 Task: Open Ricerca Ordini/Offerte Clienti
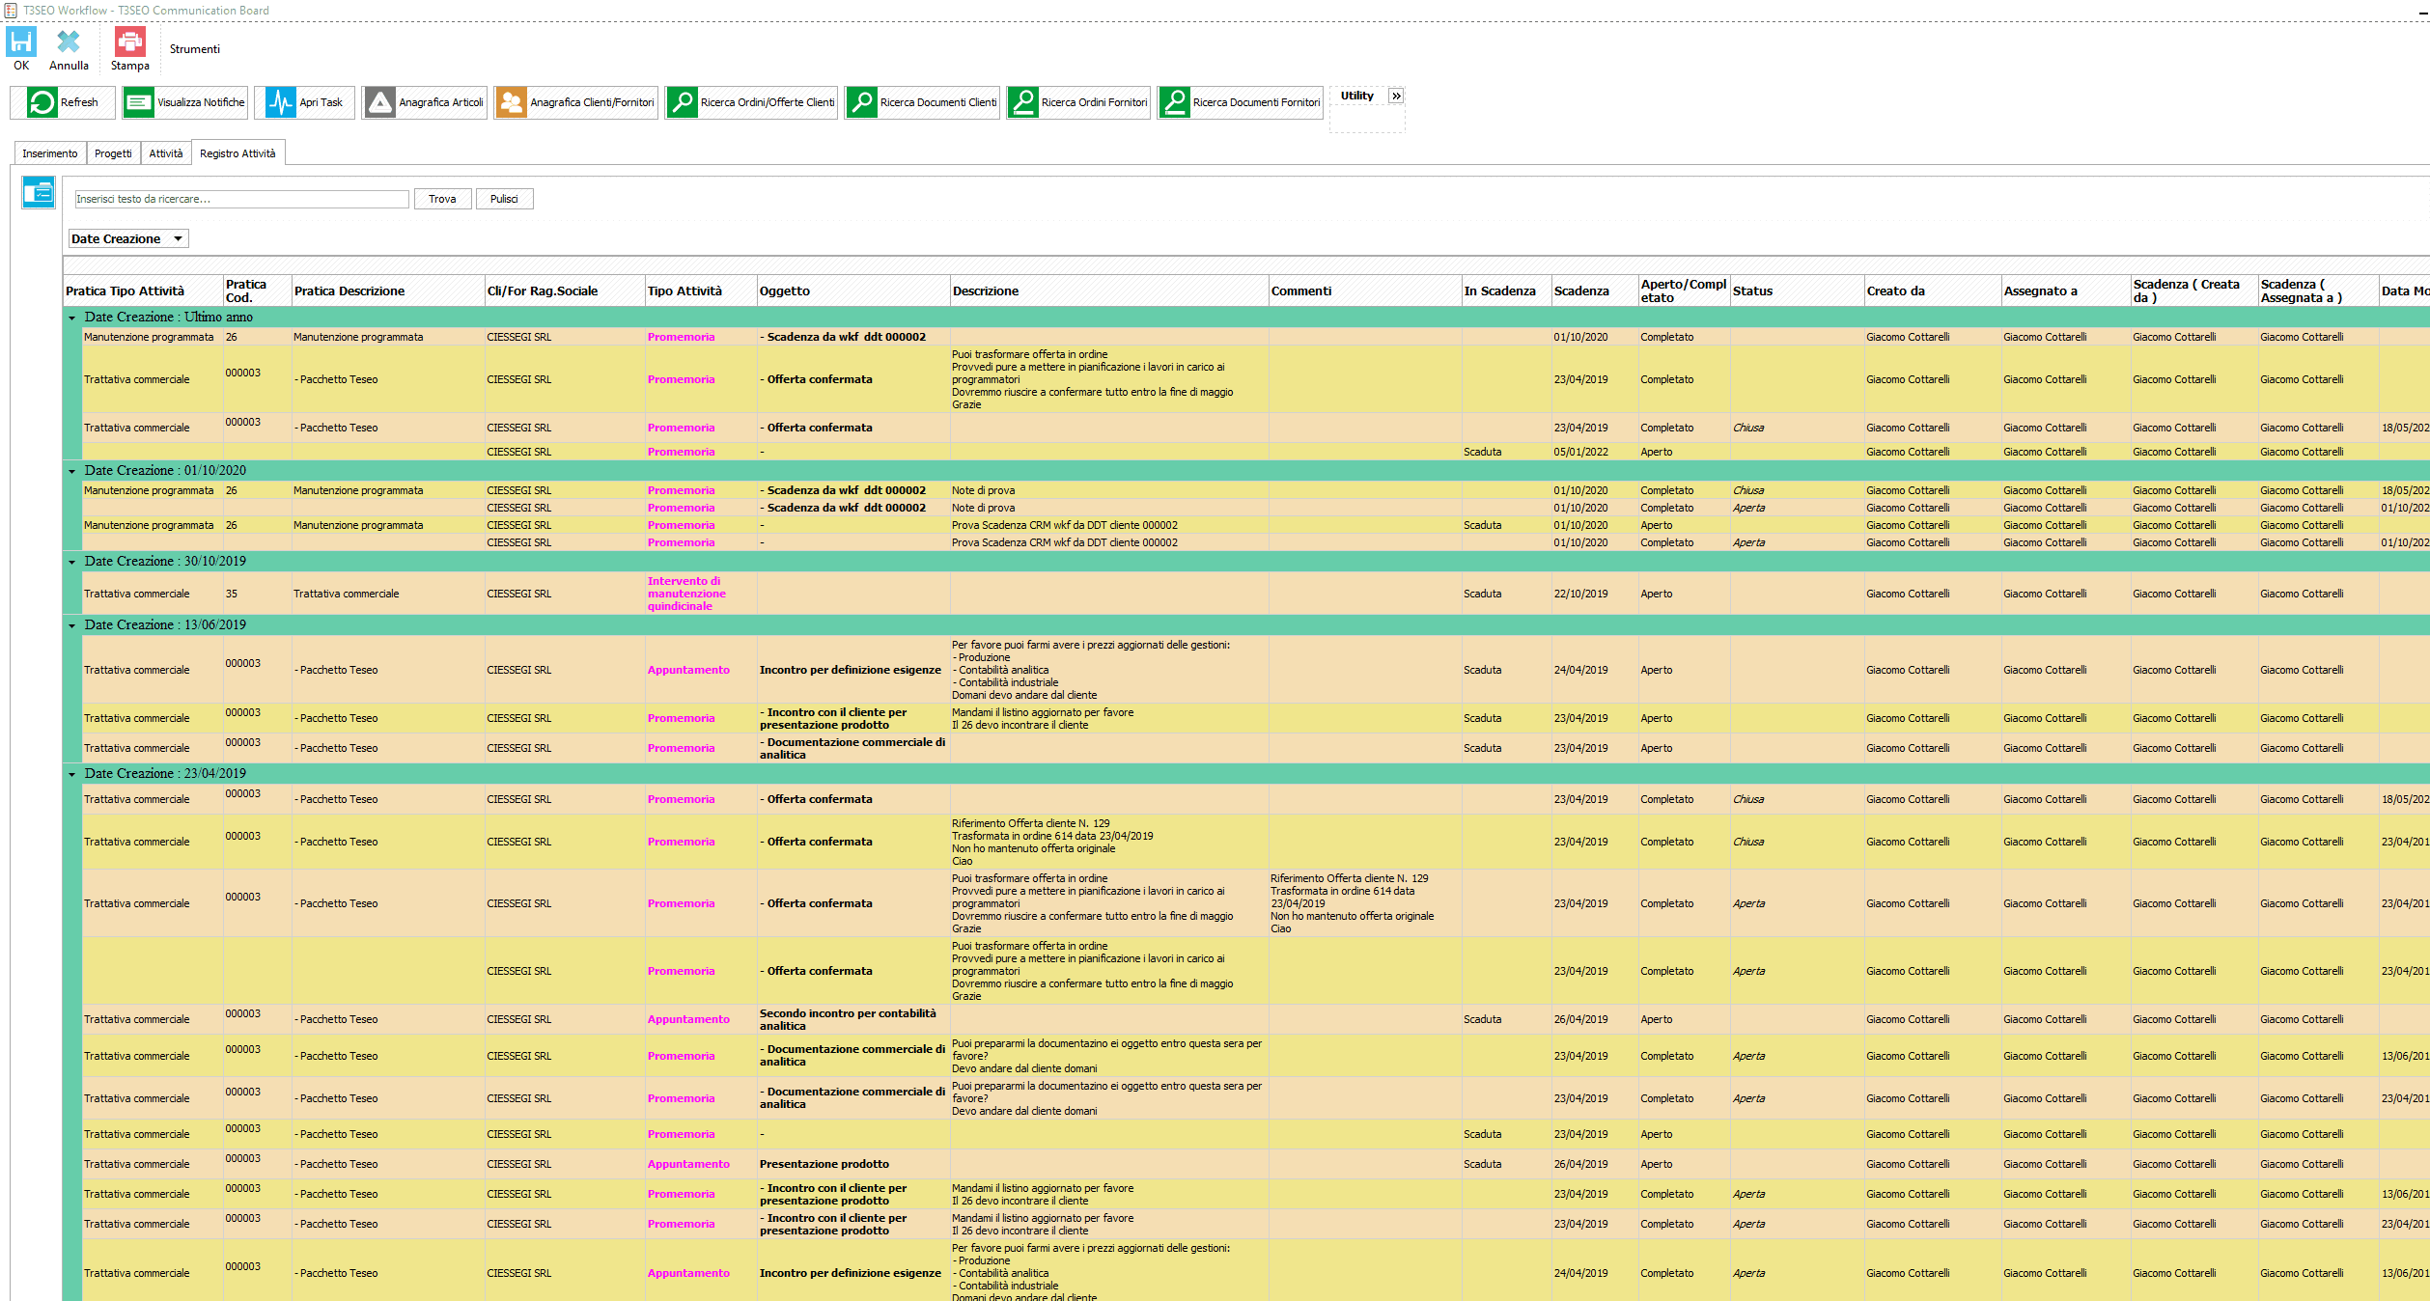coord(751,102)
